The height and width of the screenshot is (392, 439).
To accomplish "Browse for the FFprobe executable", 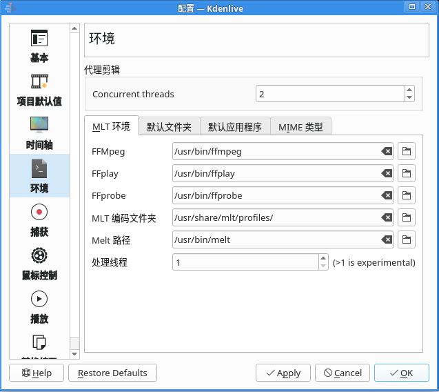I will tap(407, 195).
